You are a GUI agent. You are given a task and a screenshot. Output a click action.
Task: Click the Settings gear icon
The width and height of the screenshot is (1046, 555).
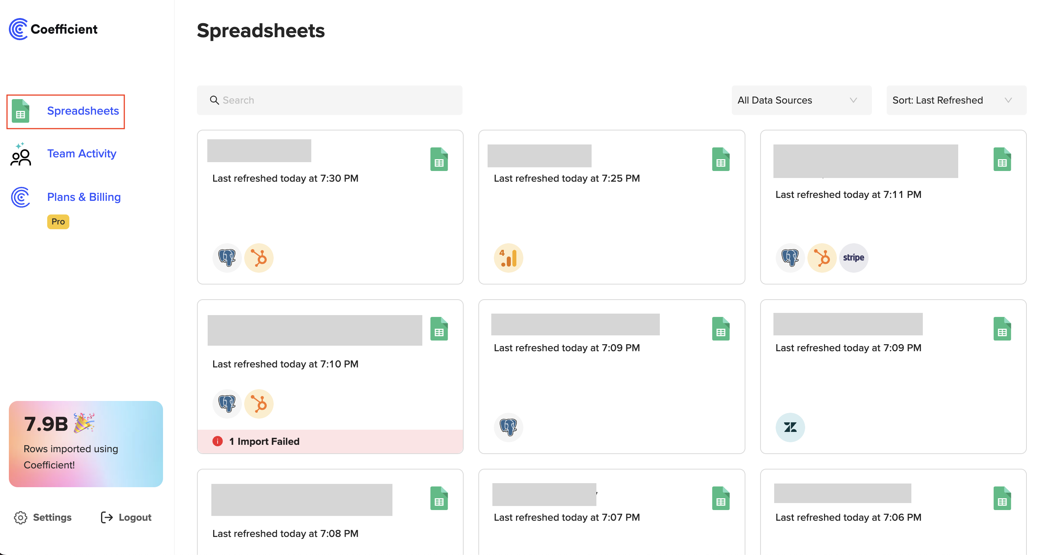tap(20, 517)
